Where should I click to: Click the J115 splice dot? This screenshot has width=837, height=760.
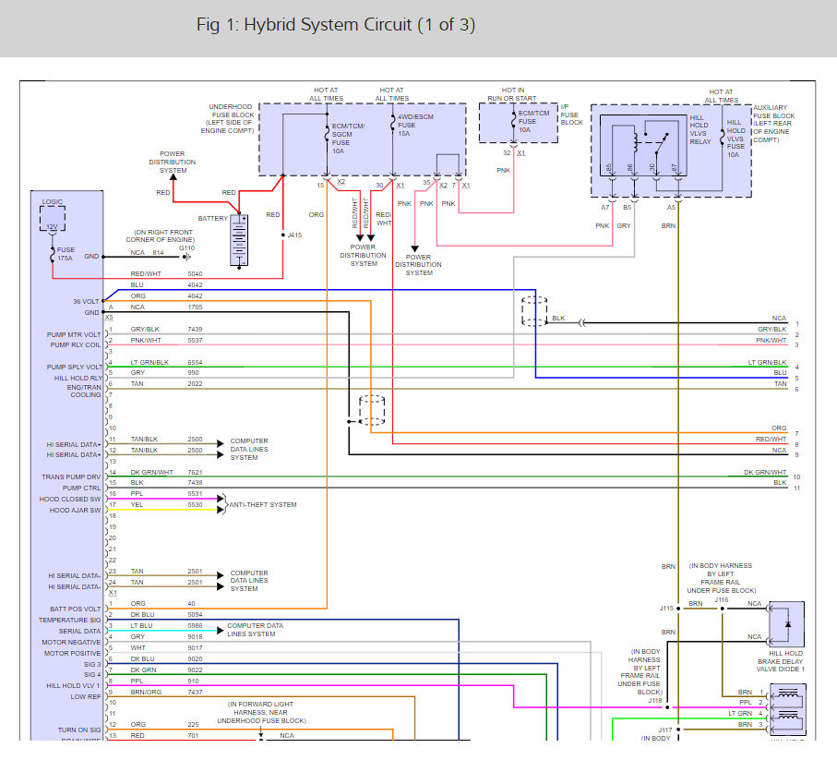click(678, 609)
